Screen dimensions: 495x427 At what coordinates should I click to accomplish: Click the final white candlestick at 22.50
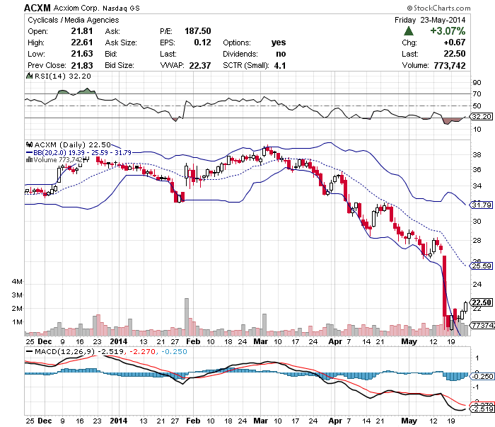point(465,307)
